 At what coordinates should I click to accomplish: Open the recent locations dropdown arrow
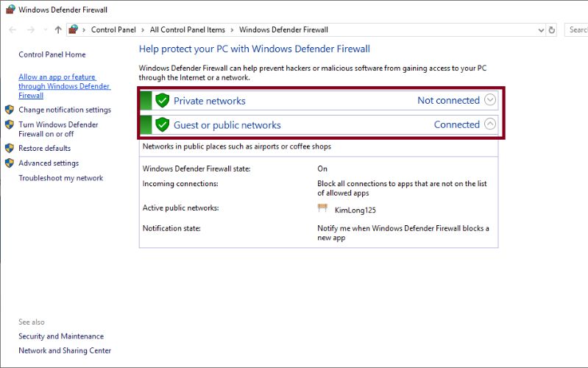coord(46,29)
